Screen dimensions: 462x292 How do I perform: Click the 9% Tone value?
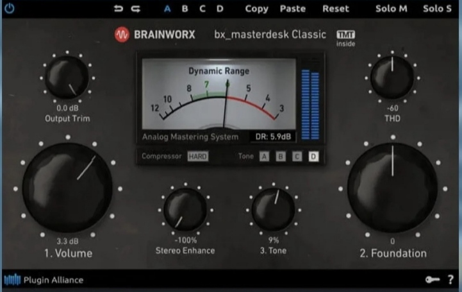tap(274, 240)
